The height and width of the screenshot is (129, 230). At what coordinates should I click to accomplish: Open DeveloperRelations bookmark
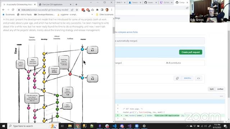pyautogui.click(x=44, y=15)
